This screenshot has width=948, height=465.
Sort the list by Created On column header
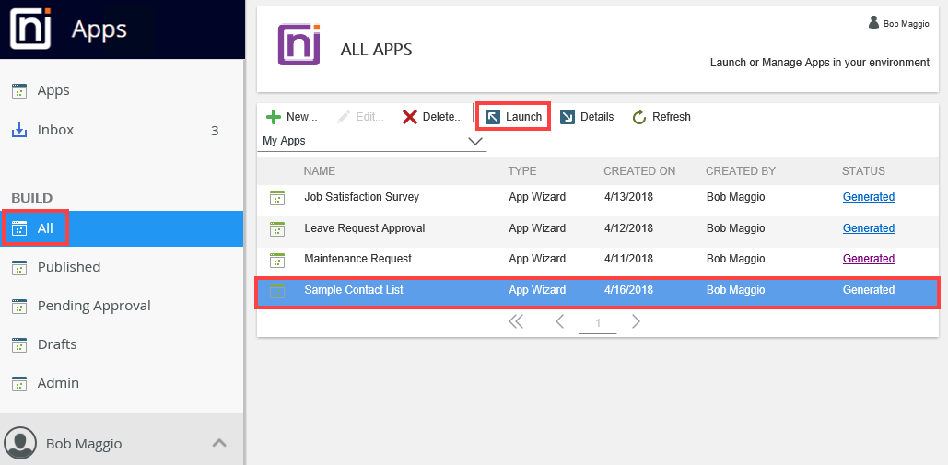(x=639, y=171)
